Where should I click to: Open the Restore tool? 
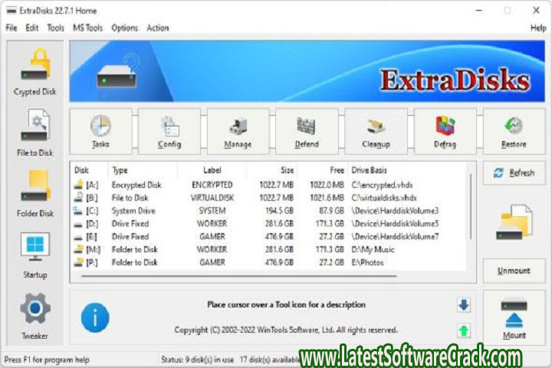click(514, 130)
